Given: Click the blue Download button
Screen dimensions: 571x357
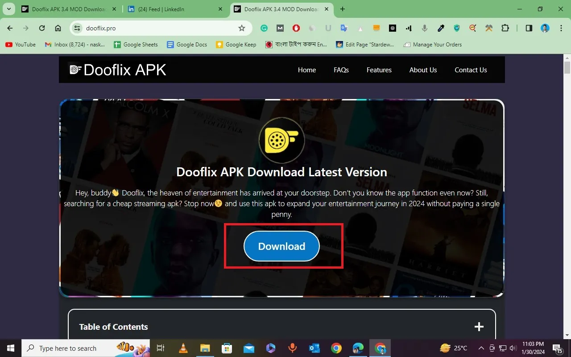Looking at the screenshot, I should point(281,246).
